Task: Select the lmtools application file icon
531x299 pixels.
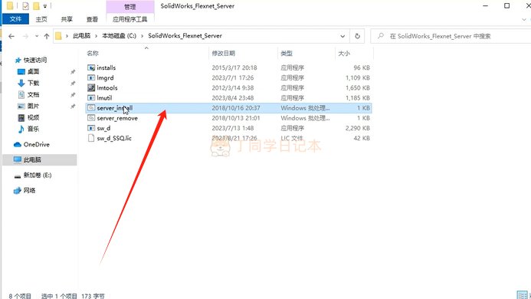Action: [90, 88]
